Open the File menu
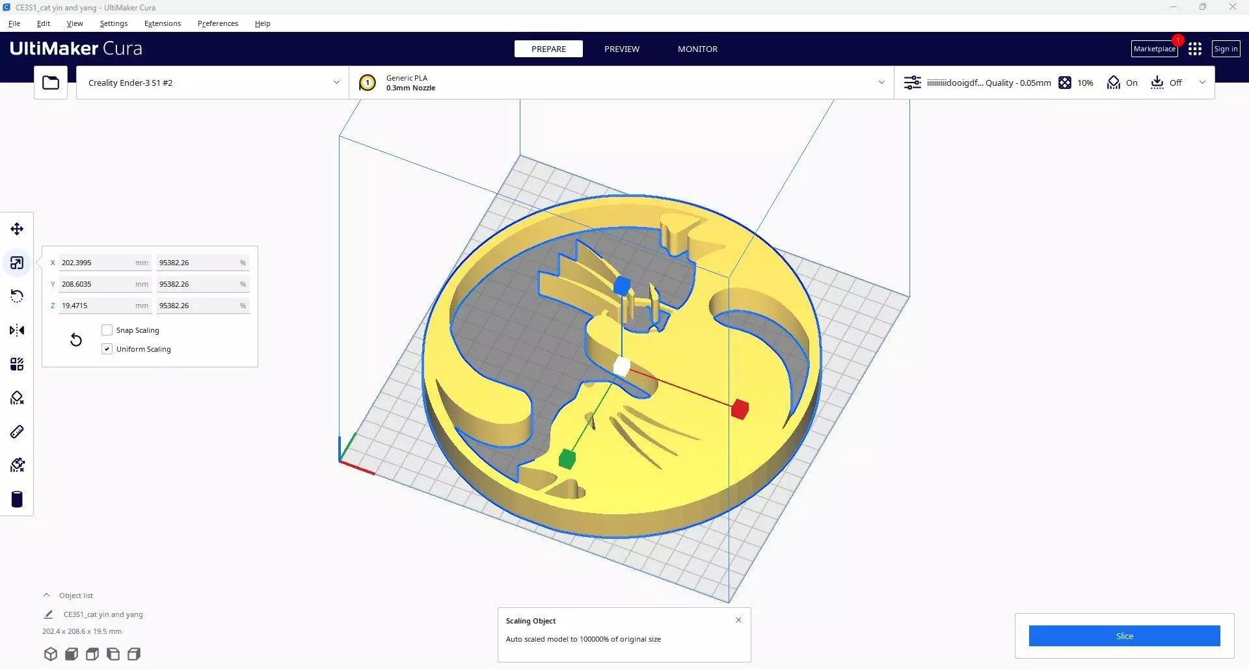Image resolution: width=1249 pixels, height=669 pixels. (x=14, y=23)
